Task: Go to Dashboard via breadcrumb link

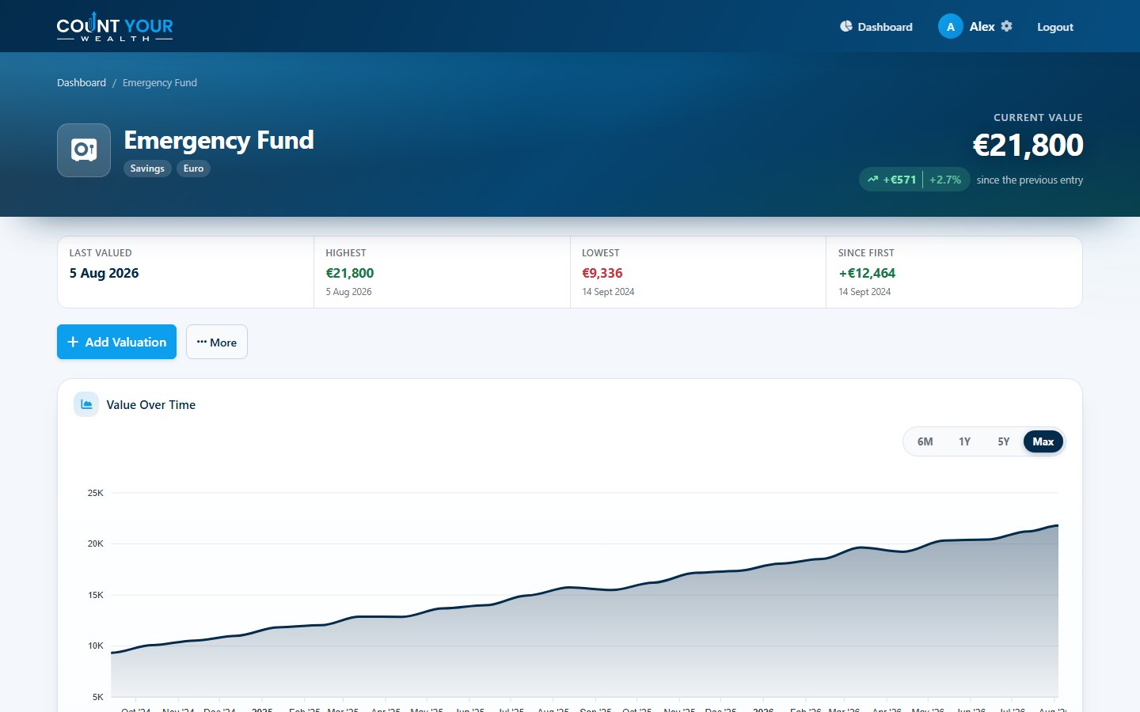Action: 82,82
